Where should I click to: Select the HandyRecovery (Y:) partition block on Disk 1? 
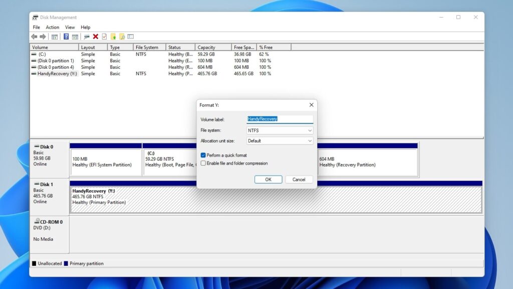coord(276,197)
